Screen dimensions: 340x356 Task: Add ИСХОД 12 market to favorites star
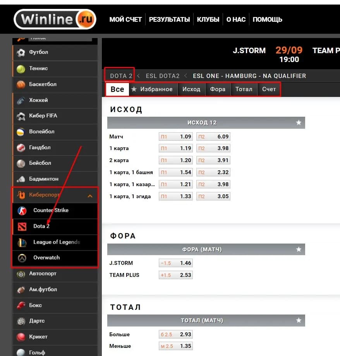coord(299,123)
